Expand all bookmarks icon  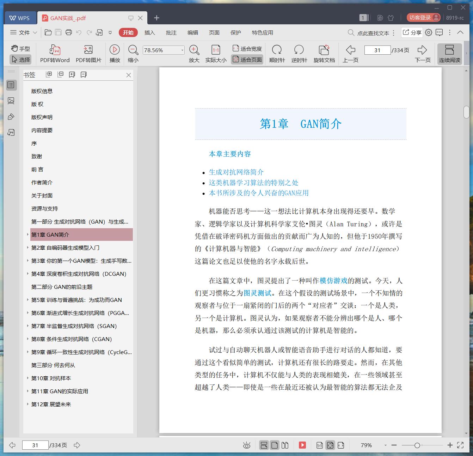click(x=49, y=74)
